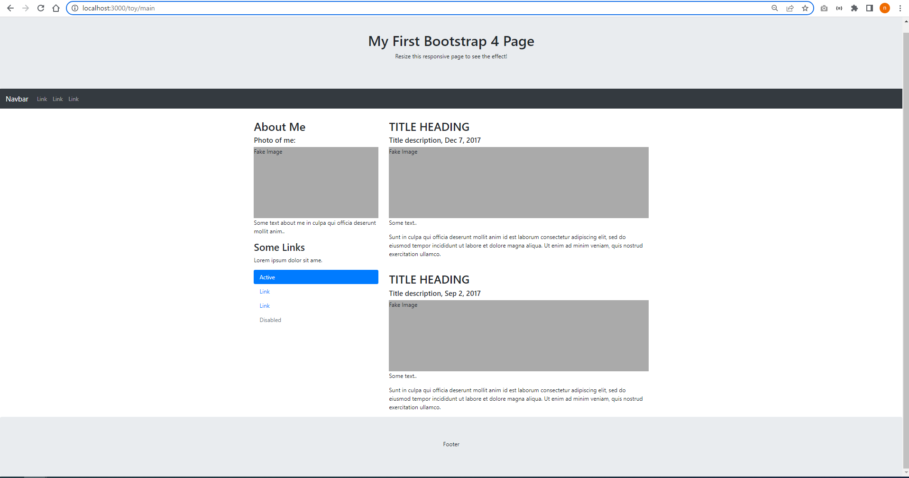Viewport: 909px width, 478px height.
Task: Bookmark this page with star icon
Action: 805,8
